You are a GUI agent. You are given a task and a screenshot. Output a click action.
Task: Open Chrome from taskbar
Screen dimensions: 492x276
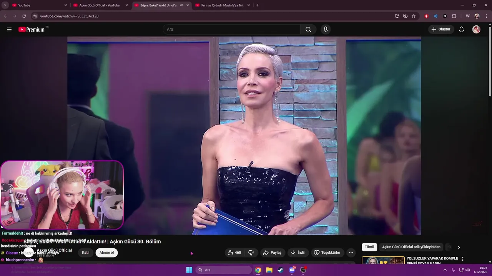click(258, 270)
